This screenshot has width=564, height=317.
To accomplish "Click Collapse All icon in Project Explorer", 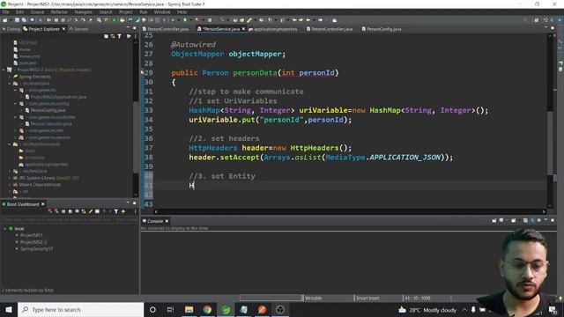I will click(106, 36).
